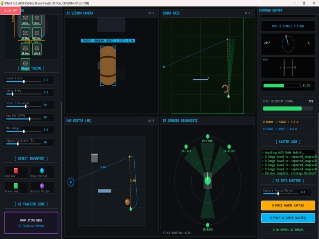This screenshot has width=319, height=239.
Task: Click the Awaiting AUTO Mode Switch log line
Action: tap(284, 152)
